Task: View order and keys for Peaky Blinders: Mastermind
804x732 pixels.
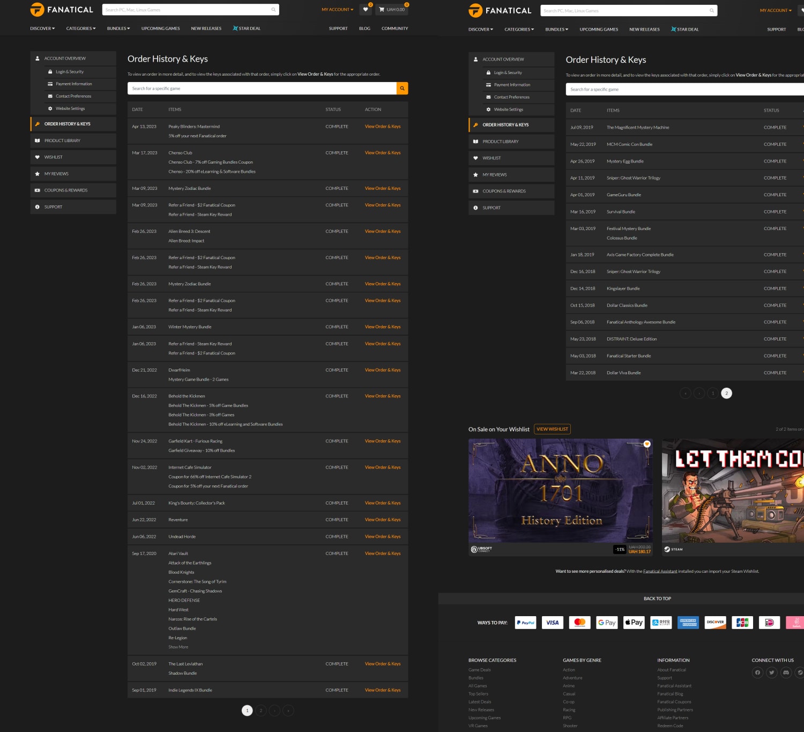Action: (x=383, y=127)
